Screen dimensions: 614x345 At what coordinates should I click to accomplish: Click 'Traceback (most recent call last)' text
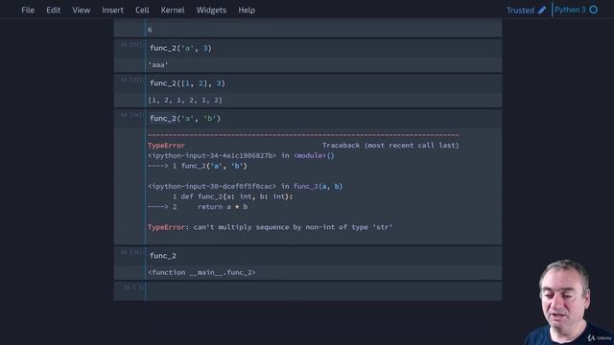click(x=390, y=146)
